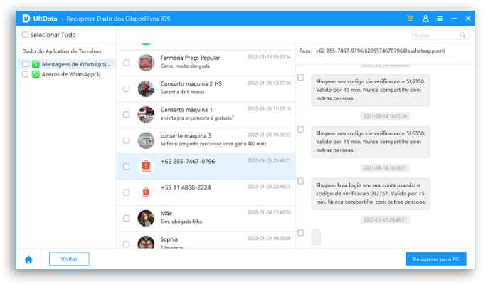
Task: Open the conserto maquina 3 conversation
Action: point(206,140)
